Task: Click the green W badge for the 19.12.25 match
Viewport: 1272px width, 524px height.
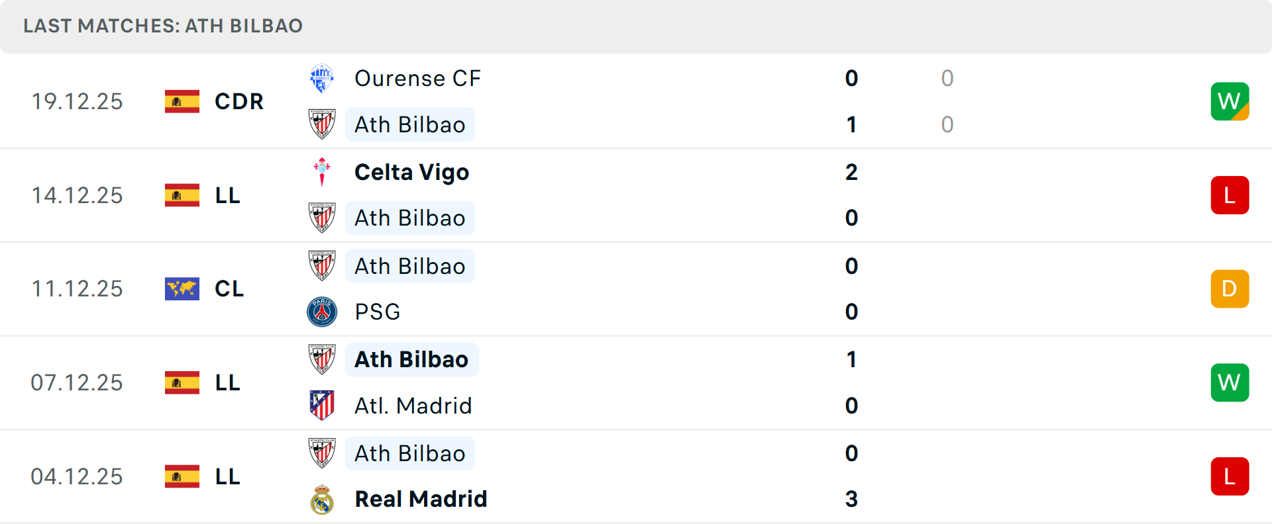Action: point(1230,101)
